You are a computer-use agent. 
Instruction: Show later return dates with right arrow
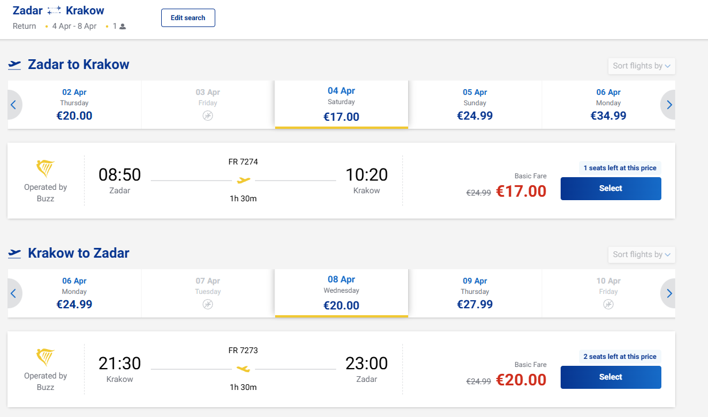pyautogui.click(x=669, y=293)
